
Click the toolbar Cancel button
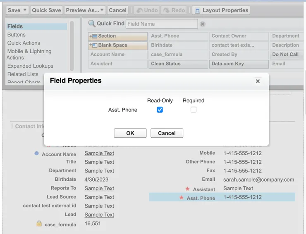coord(118,10)
